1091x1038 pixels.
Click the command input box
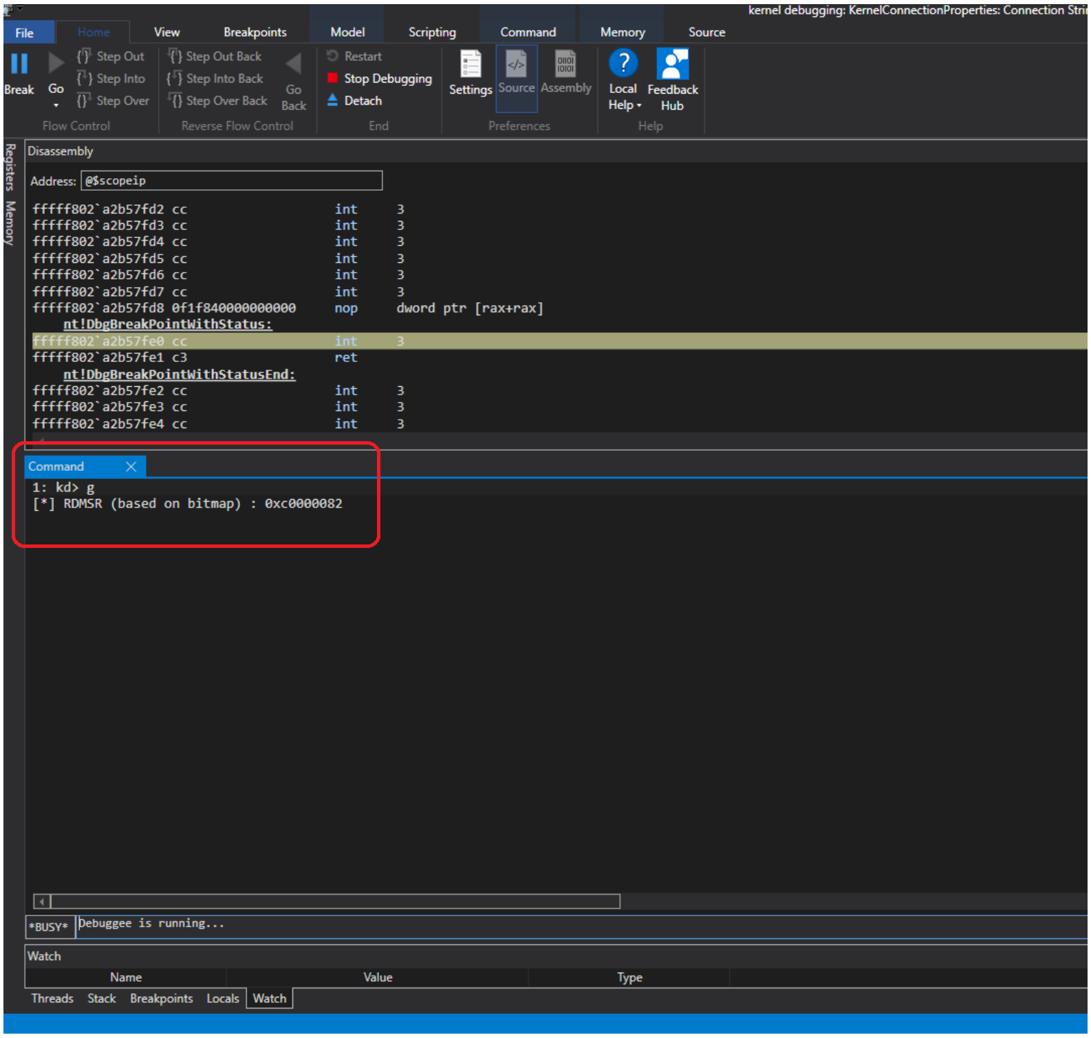[581, 928]
